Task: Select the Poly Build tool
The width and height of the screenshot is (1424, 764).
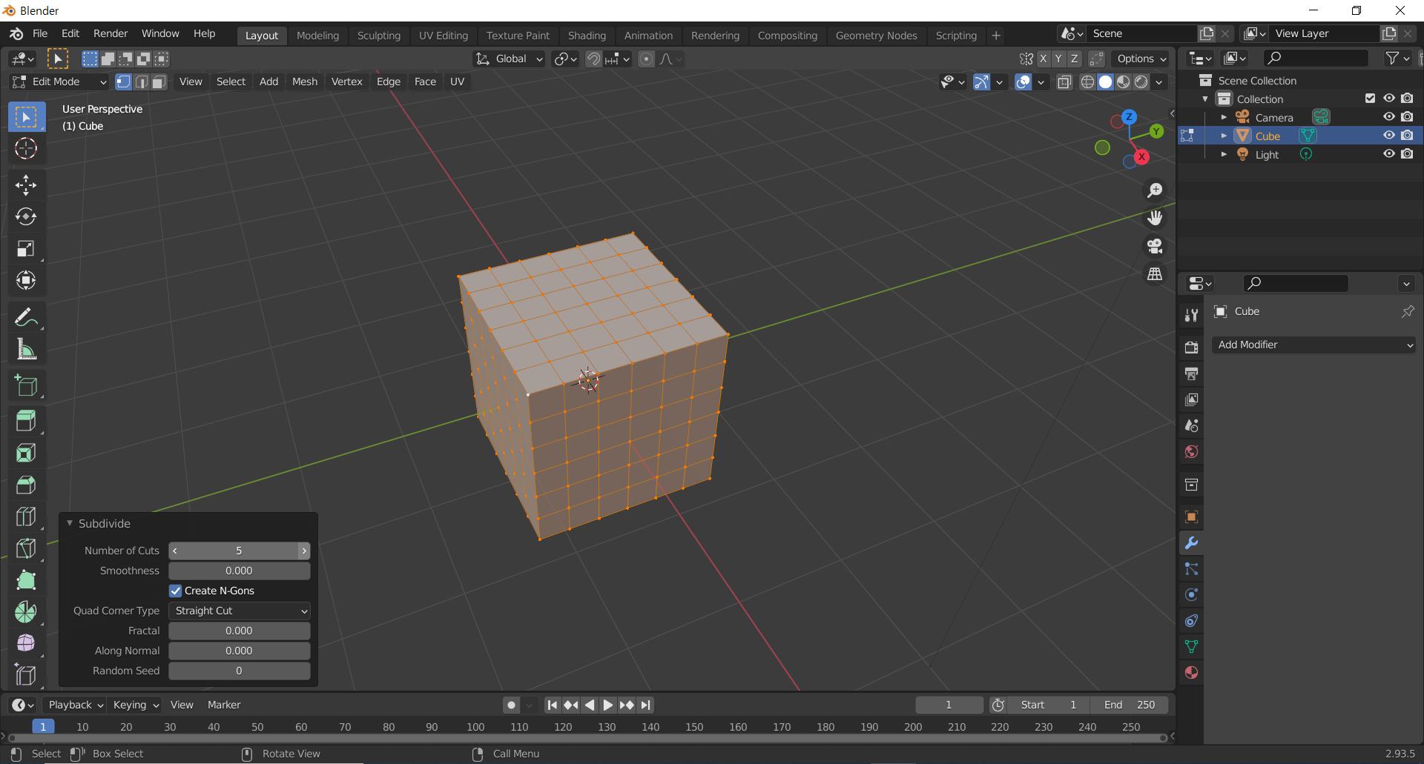Action: click(26, 580)
